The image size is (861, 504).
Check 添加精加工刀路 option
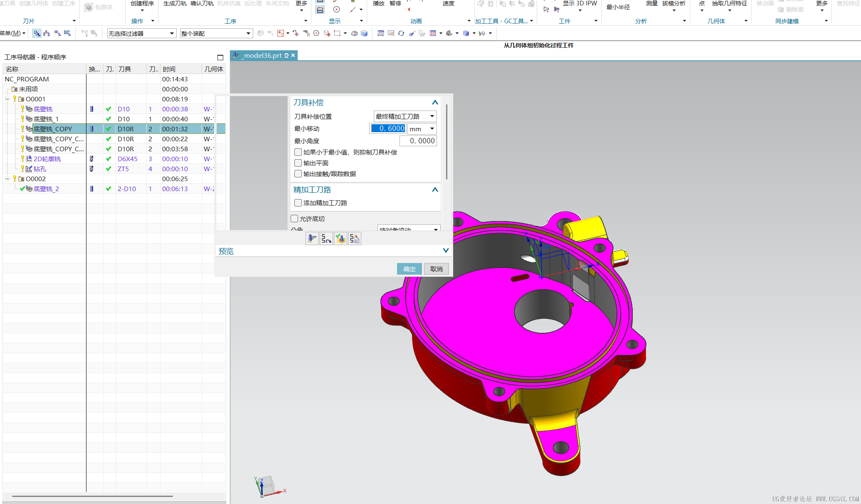coord(298,203)
